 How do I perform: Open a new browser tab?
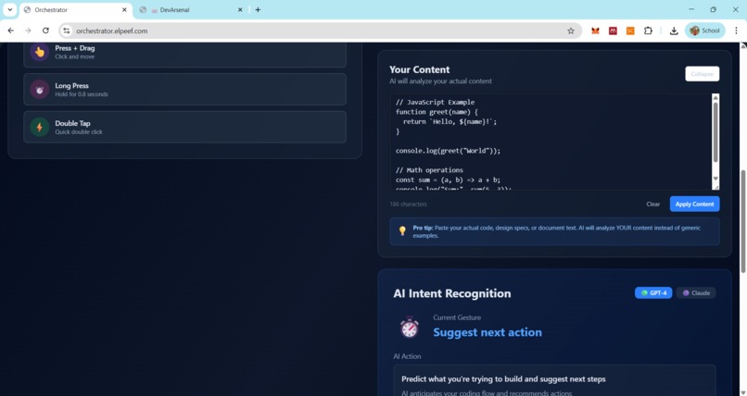tap(258, 9)
